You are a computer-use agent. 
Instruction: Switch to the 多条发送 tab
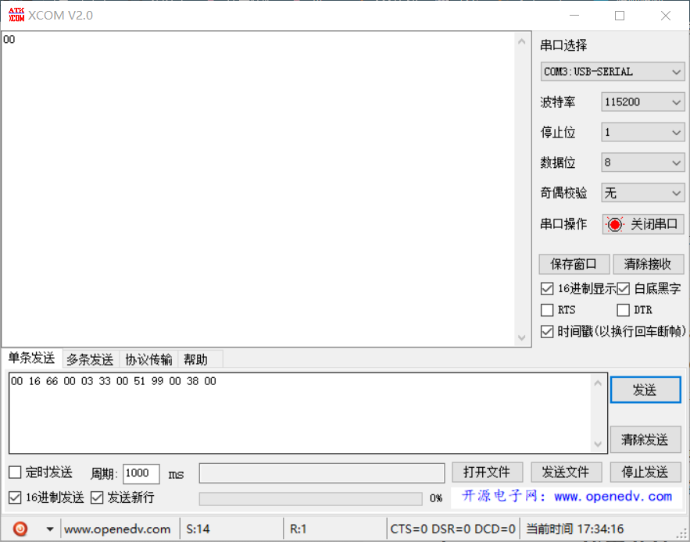(90, 359)
